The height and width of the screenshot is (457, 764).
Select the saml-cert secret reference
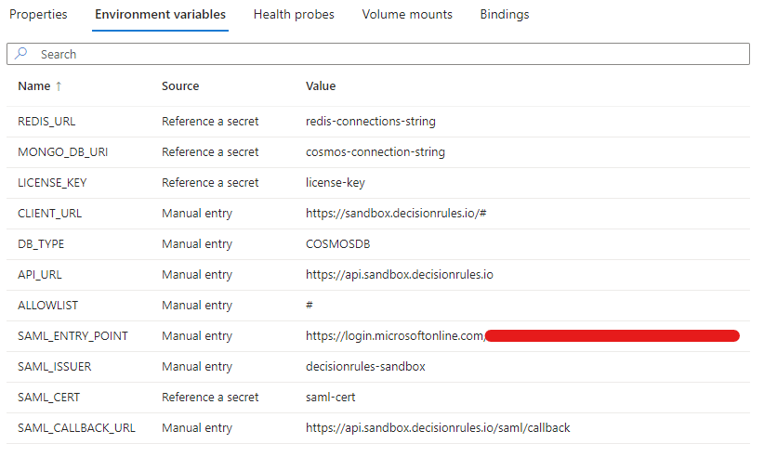[x=331, y=397]
